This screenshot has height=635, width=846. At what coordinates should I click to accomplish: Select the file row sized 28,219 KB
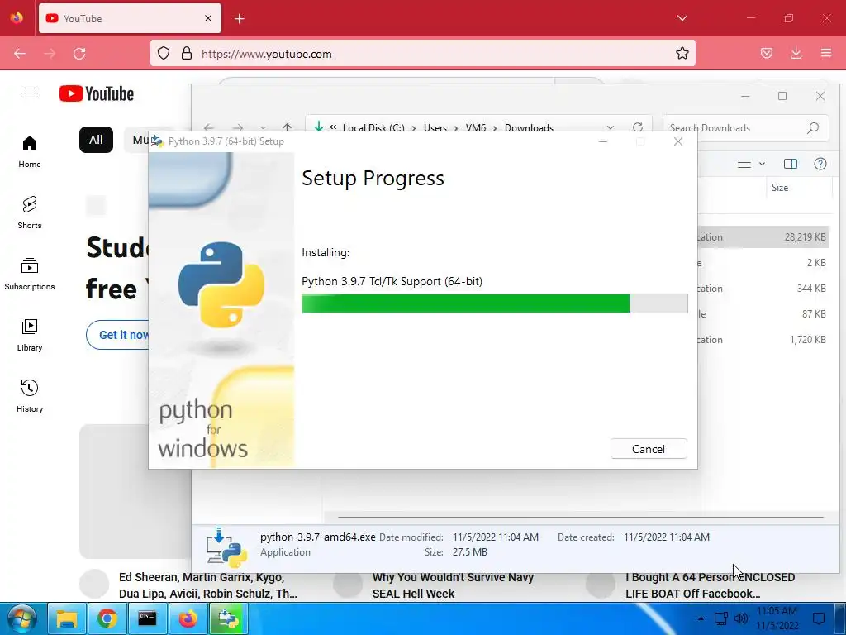click(763, 237)
